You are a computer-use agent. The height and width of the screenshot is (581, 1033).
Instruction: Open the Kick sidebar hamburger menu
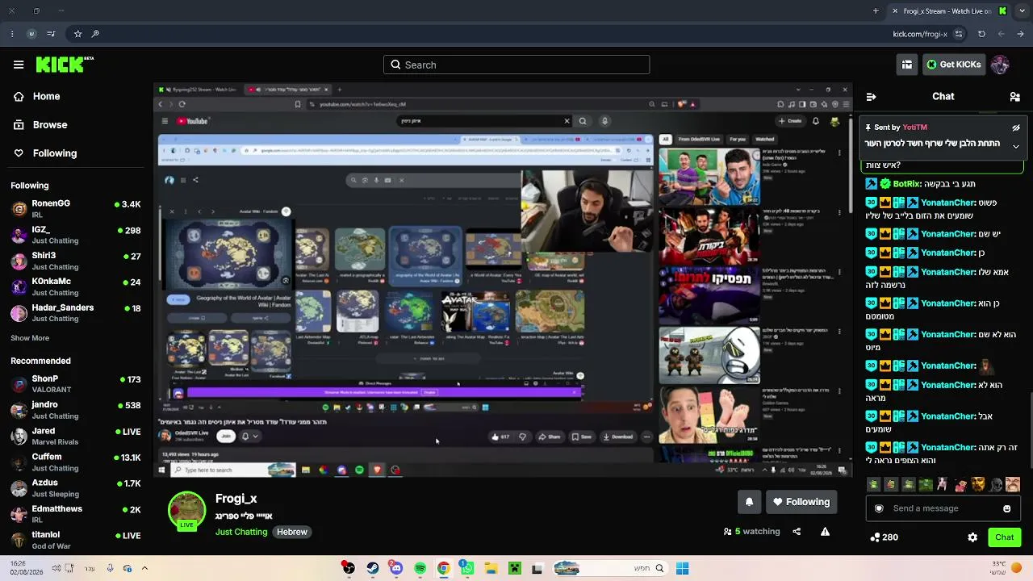point(19,65)
